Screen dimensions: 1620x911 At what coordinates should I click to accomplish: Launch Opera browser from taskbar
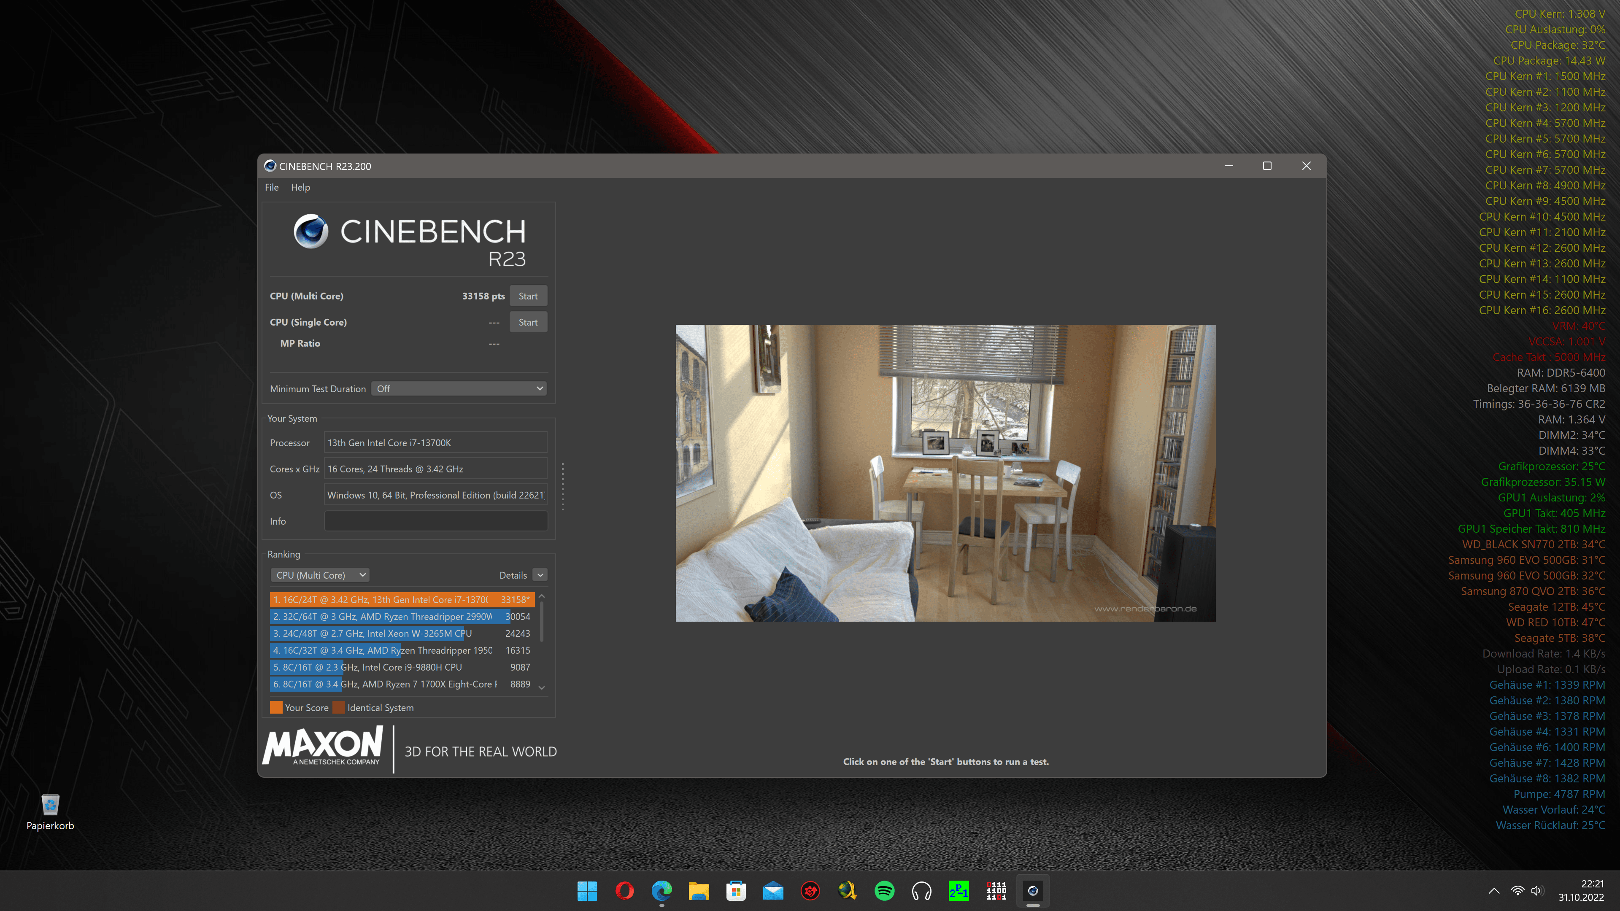(x=624, y=891)
